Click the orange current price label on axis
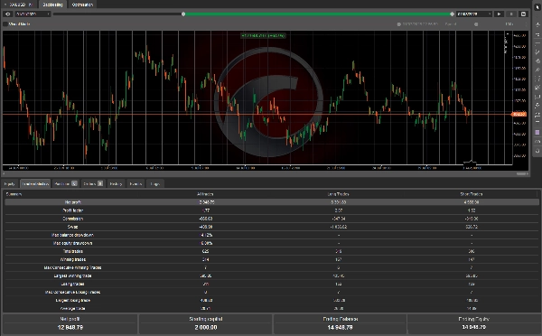Screen dimensions: 542x336 tap(519, 114)
